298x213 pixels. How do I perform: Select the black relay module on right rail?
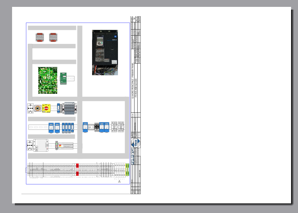click(97, 127)
